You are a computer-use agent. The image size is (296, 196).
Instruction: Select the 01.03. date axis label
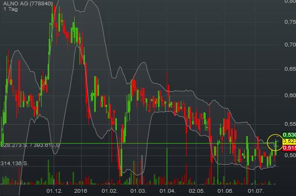pos(138,191)
